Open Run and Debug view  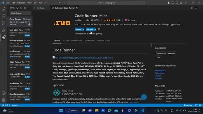(x=3, y=30)
